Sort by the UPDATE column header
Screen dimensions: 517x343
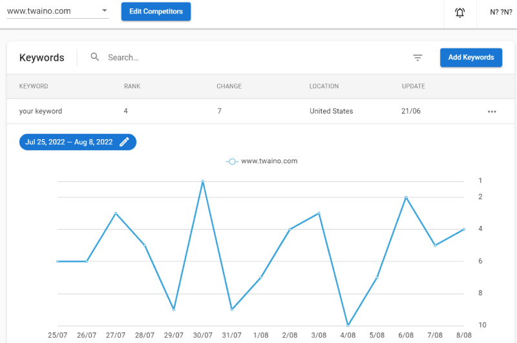413,86
